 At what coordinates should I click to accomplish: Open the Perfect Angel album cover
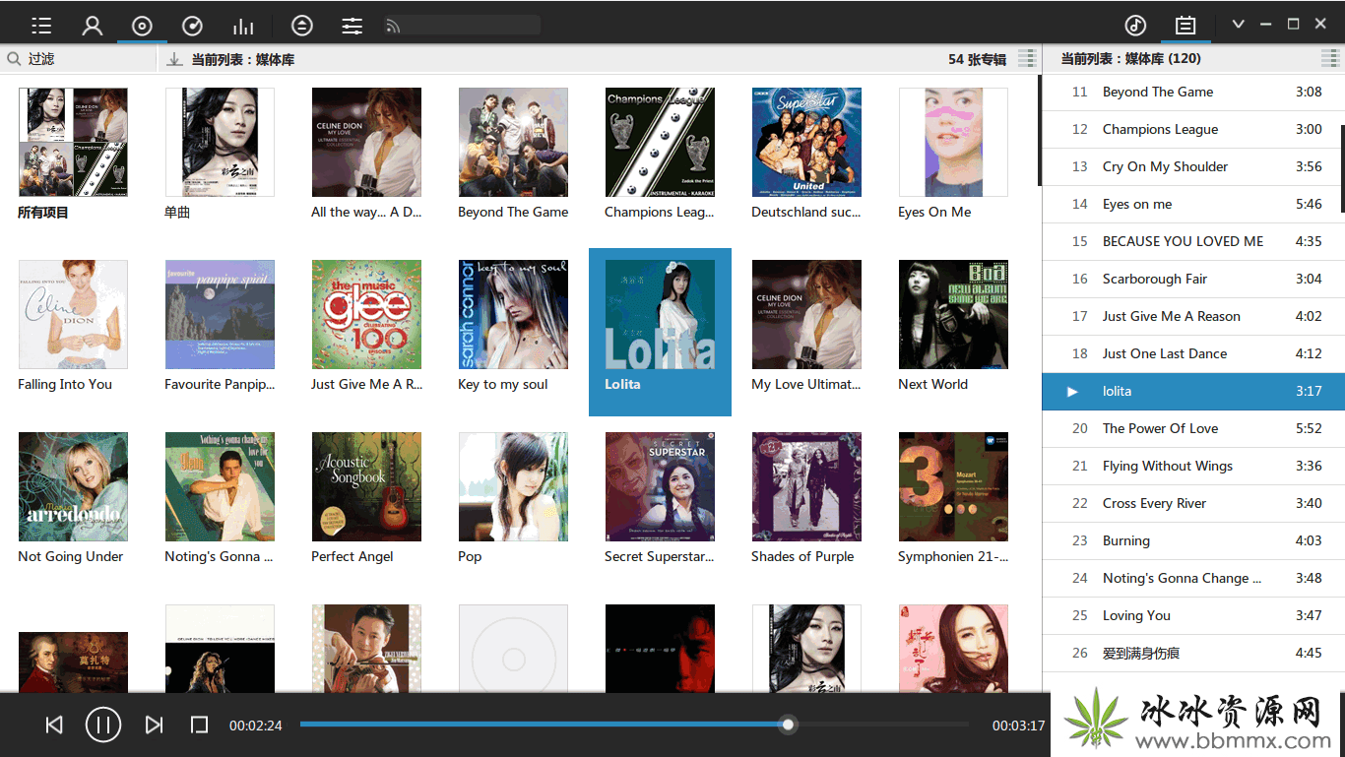tap(366, 487)
